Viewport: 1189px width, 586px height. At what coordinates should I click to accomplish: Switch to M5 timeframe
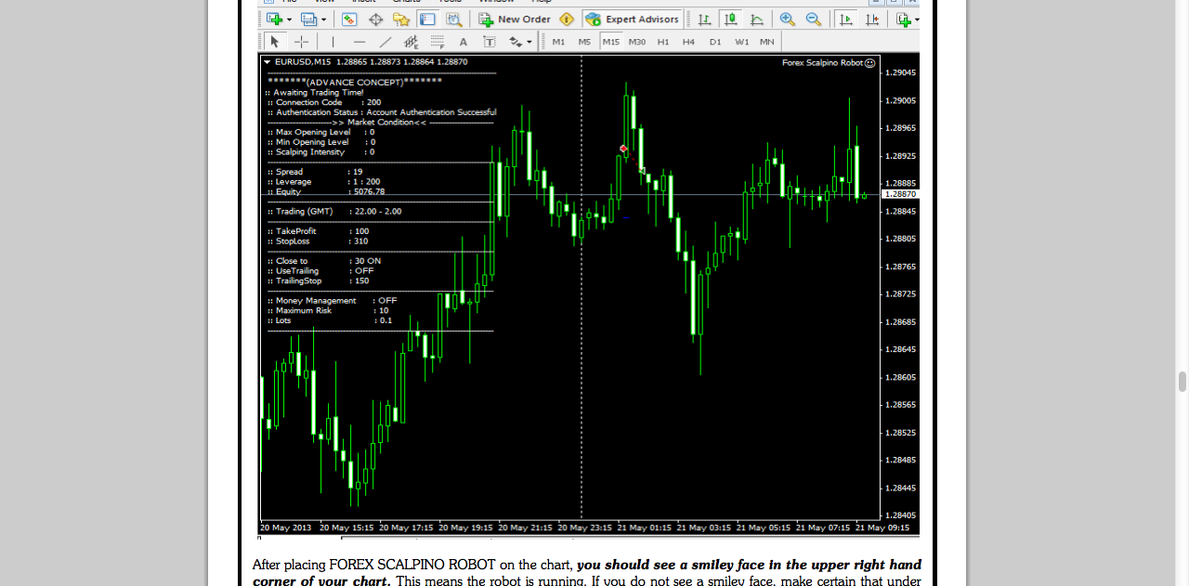[x=584, y=42]
